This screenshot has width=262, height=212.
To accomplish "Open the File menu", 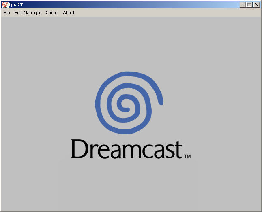I will click(x=6, y=13).
